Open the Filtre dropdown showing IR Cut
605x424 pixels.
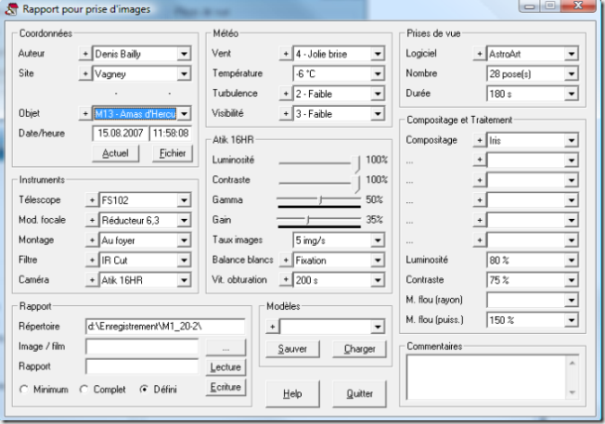coord(183,260)
